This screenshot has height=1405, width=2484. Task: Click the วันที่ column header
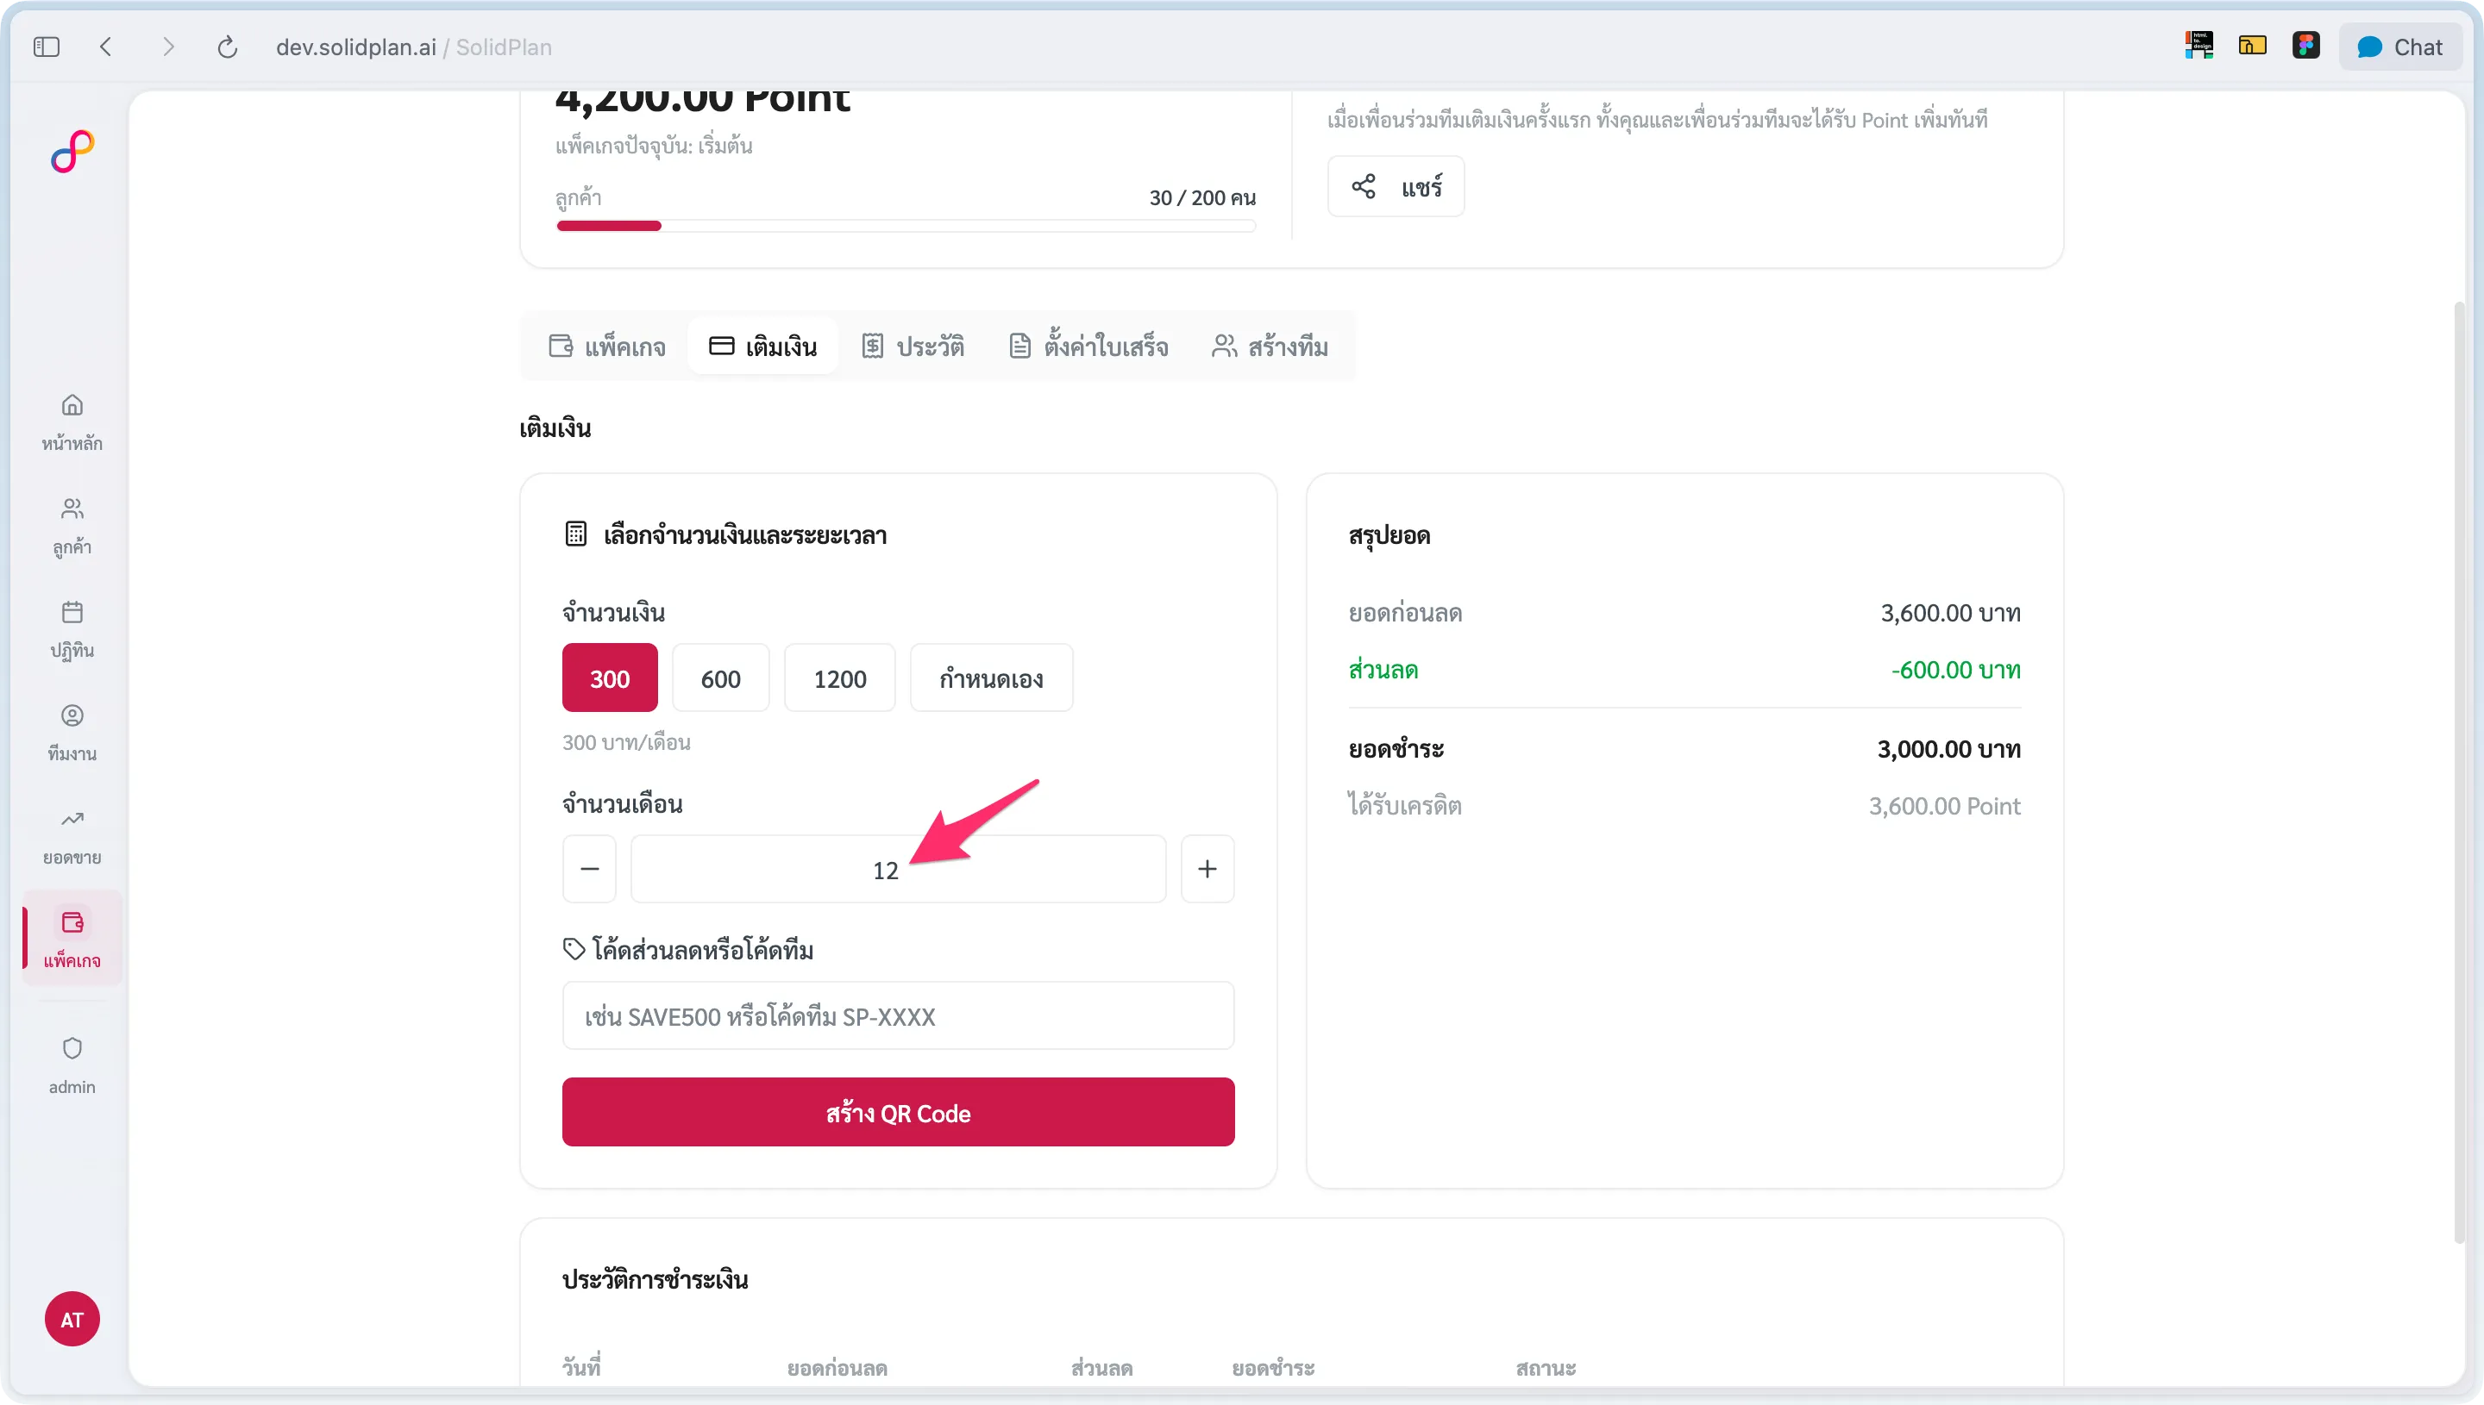[581, 1367]
